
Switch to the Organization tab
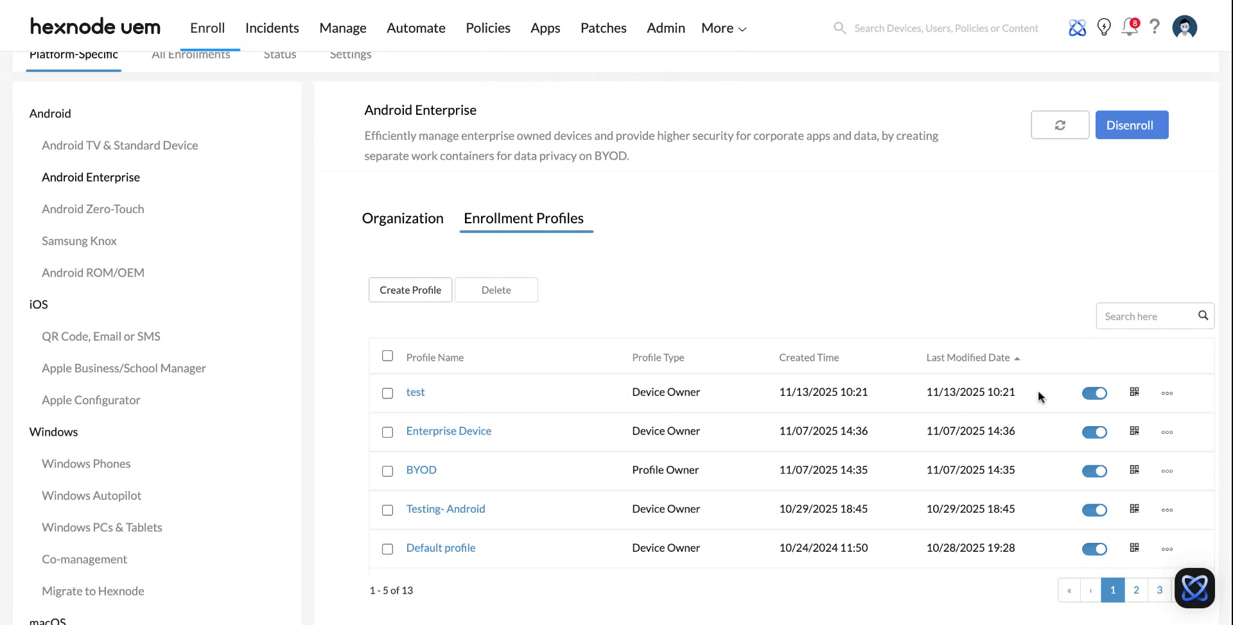(403, 218)
